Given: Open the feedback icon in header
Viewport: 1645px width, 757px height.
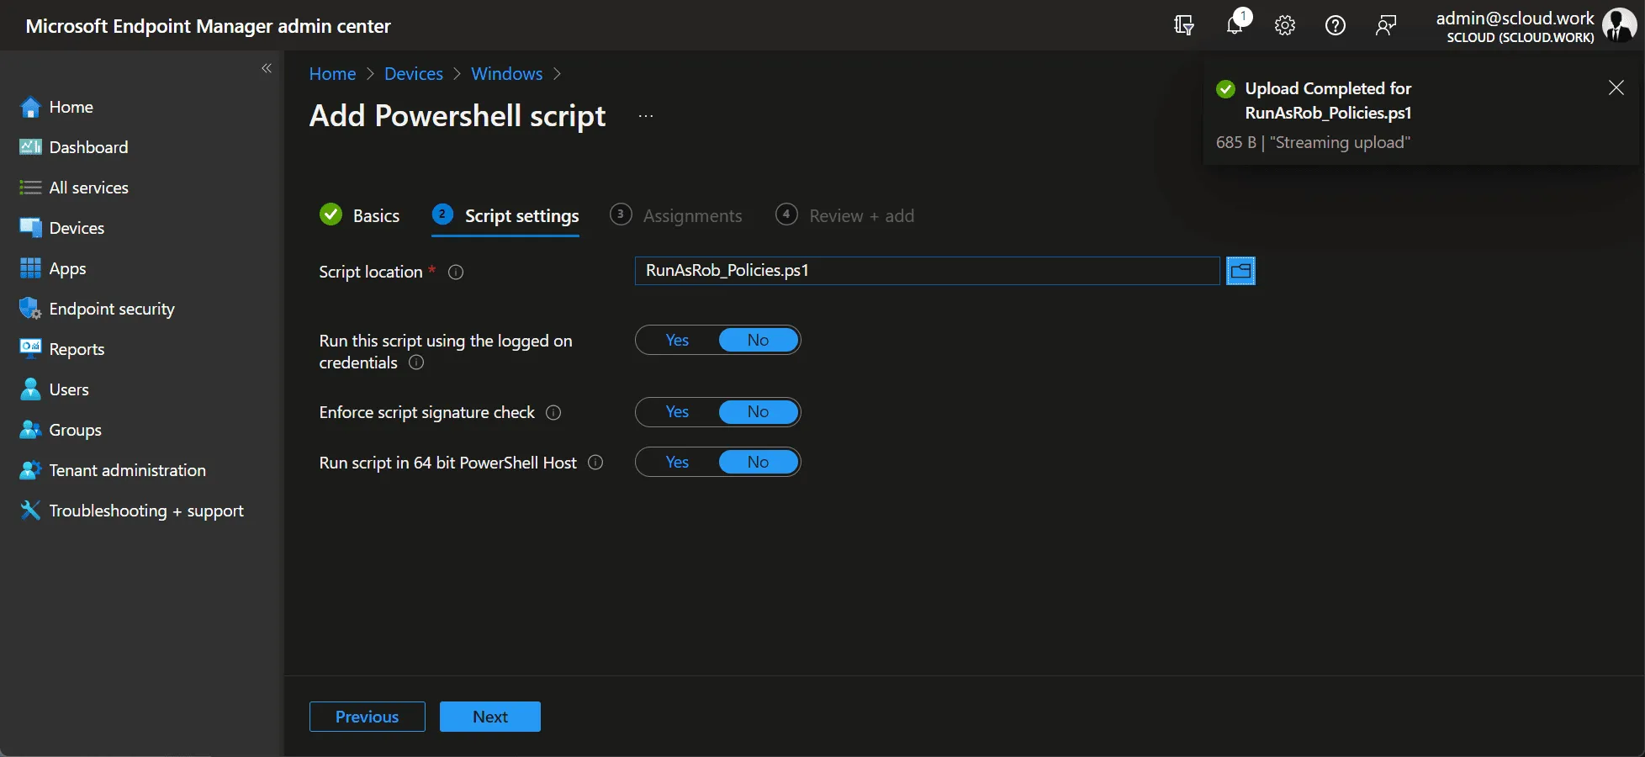Looking at the screenshot, I should pyautogui.click(x=1386, y=25).
